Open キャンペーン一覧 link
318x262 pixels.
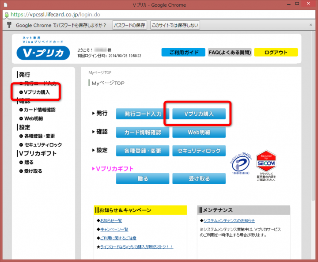click(x=114, y=229)
